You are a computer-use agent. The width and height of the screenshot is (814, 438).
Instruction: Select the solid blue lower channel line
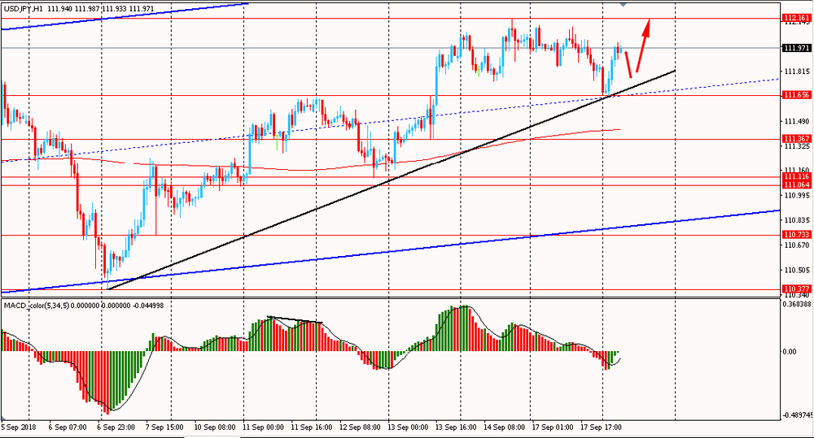point(389,251)
